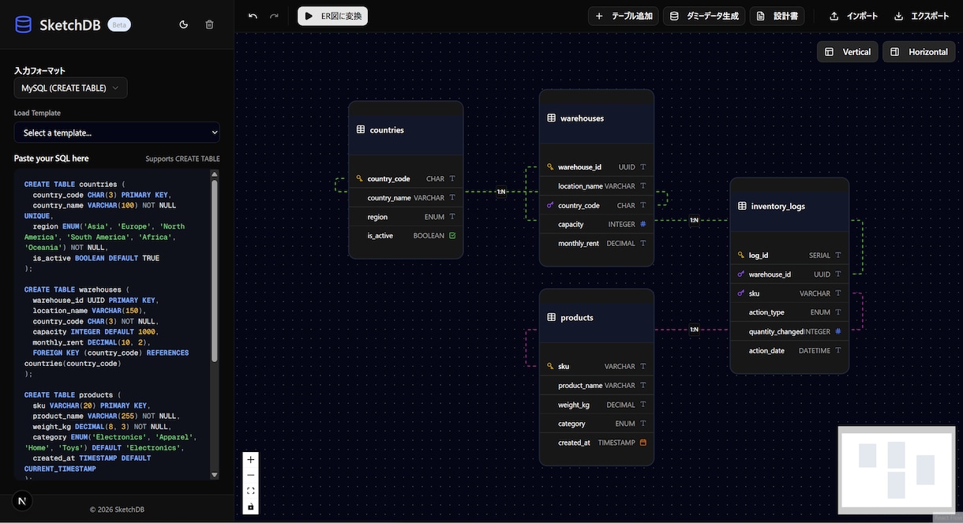Viewport: 963px width, 523px height.
Task: Click the テーブル追加 button
Action: point(624,16)
